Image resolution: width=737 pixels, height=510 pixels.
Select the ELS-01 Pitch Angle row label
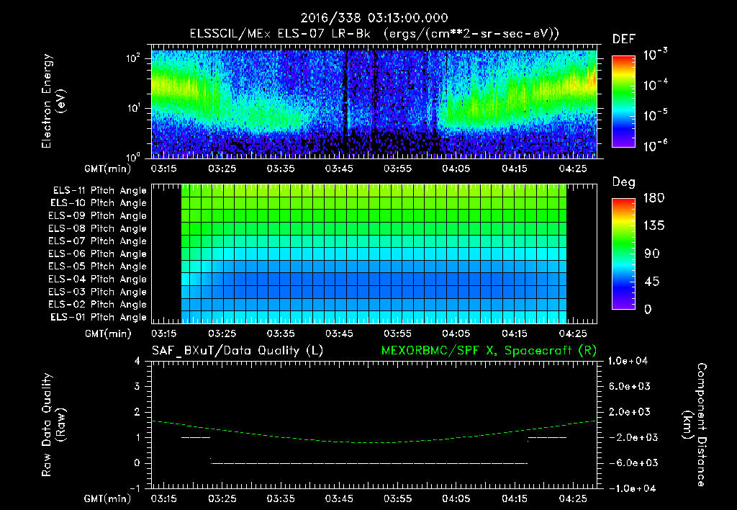tap(99, 317)
